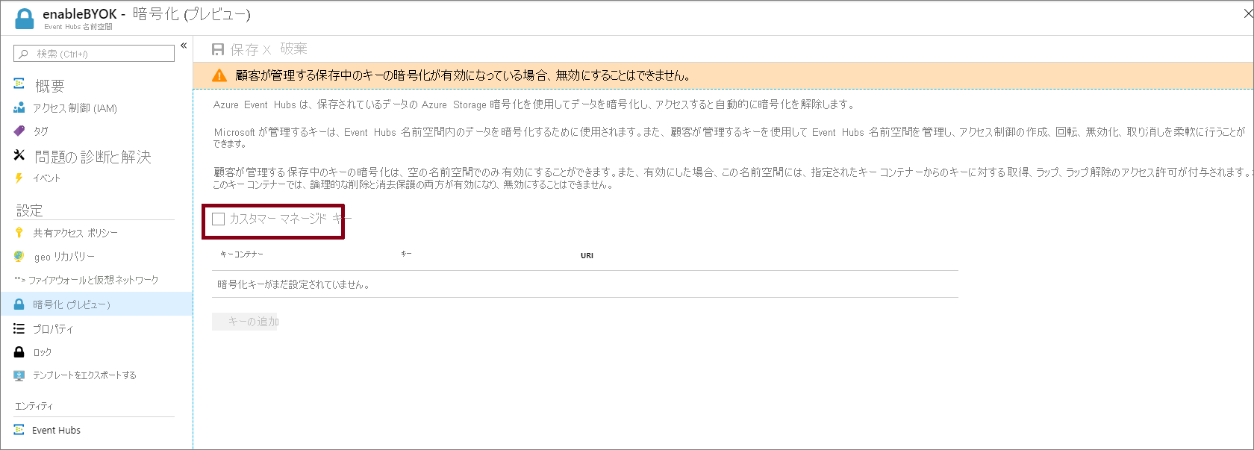Screen dimensions: 1254x450
Task: Click the キーの追加 button
Action: coord(245,322)
